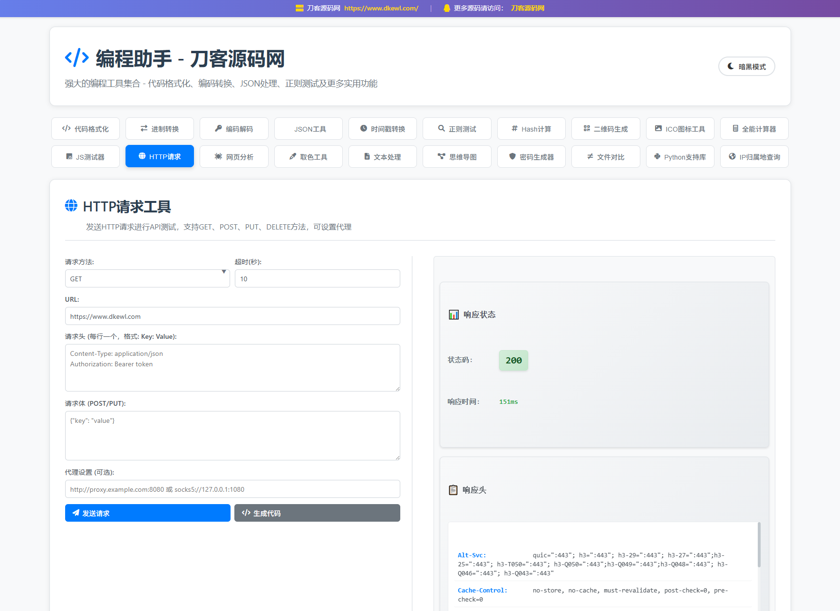Screen dimensions: 840x611
Task: Open the 二维码生成 QR code generator
Action: [x=606, y=128]
